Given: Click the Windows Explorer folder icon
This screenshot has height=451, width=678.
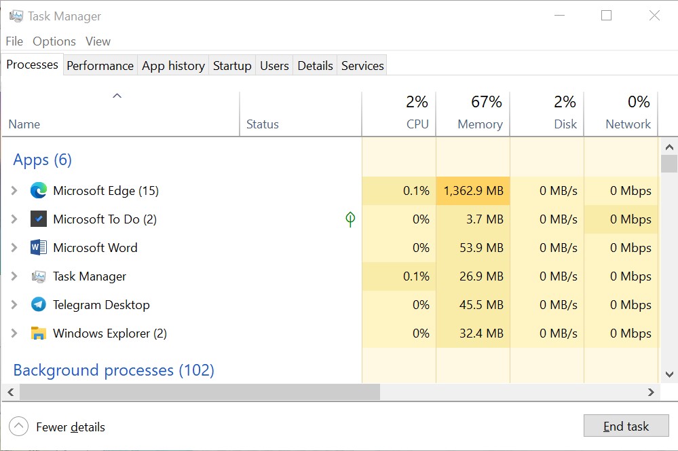Looking at the screenshot, I should point(39,333).
